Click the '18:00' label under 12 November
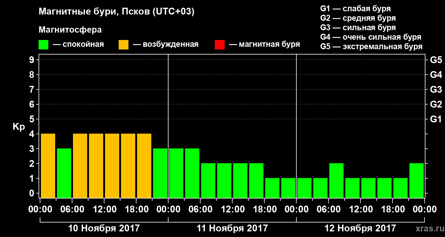Viewport: 445px width, 237px height. tap(392, 209)
